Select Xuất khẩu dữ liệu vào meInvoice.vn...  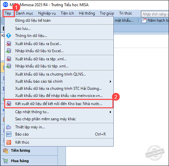[x=59, y=96]
